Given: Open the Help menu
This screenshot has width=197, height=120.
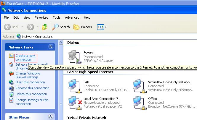Looking at the screenshot, I should coord(87,17).
